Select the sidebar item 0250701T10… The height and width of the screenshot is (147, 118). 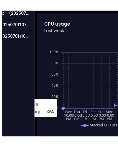click(15, 36)
